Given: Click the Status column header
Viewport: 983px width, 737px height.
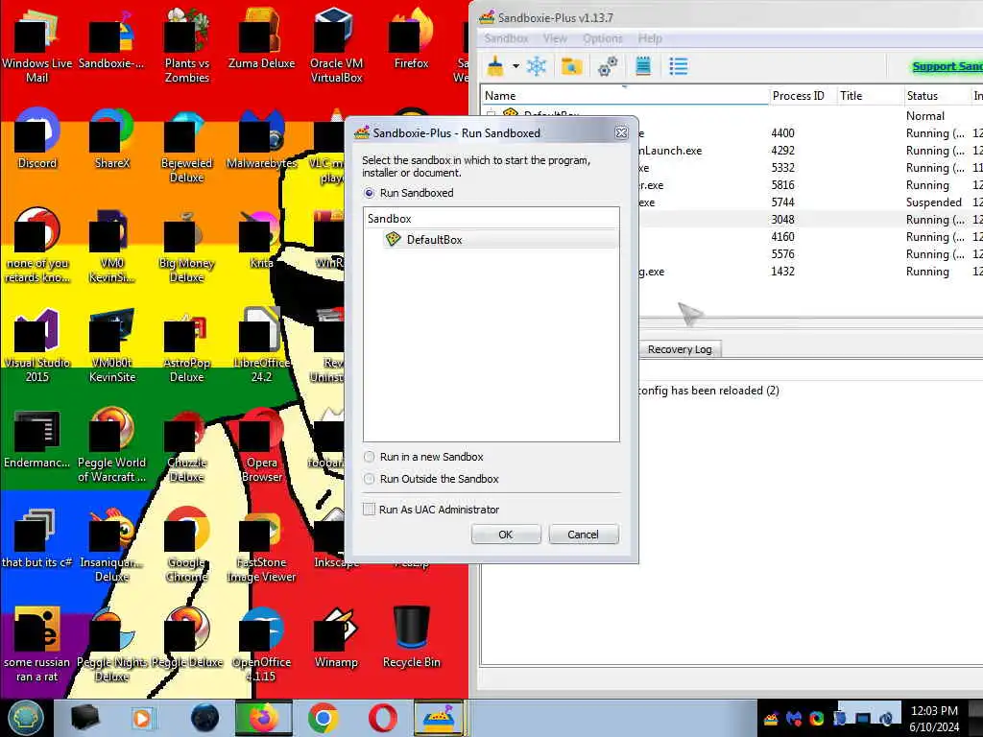Looking at the screenshot, I should (937, 96).
